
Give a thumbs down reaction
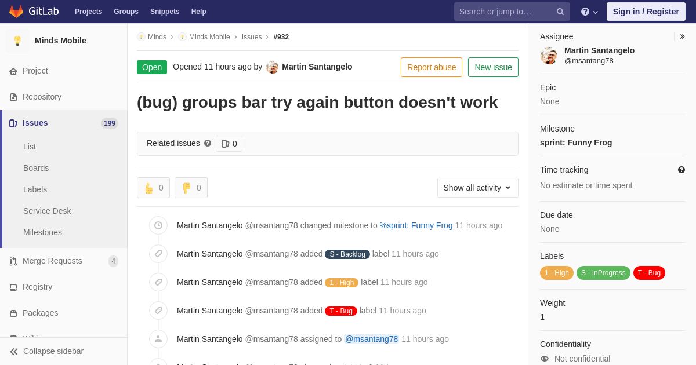pyautogui.click(x=191, y=188)
